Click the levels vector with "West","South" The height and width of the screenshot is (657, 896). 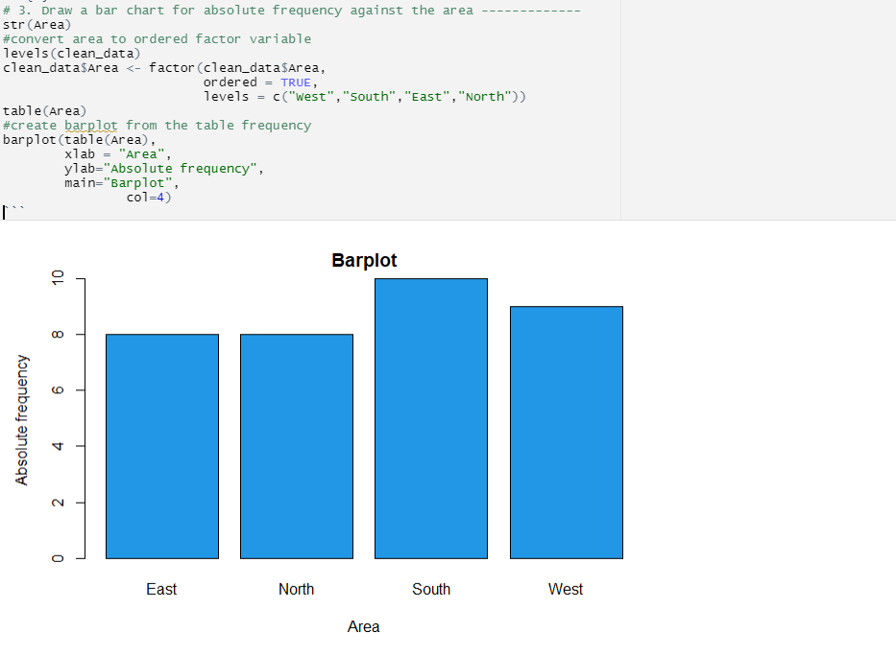point(365,97)
